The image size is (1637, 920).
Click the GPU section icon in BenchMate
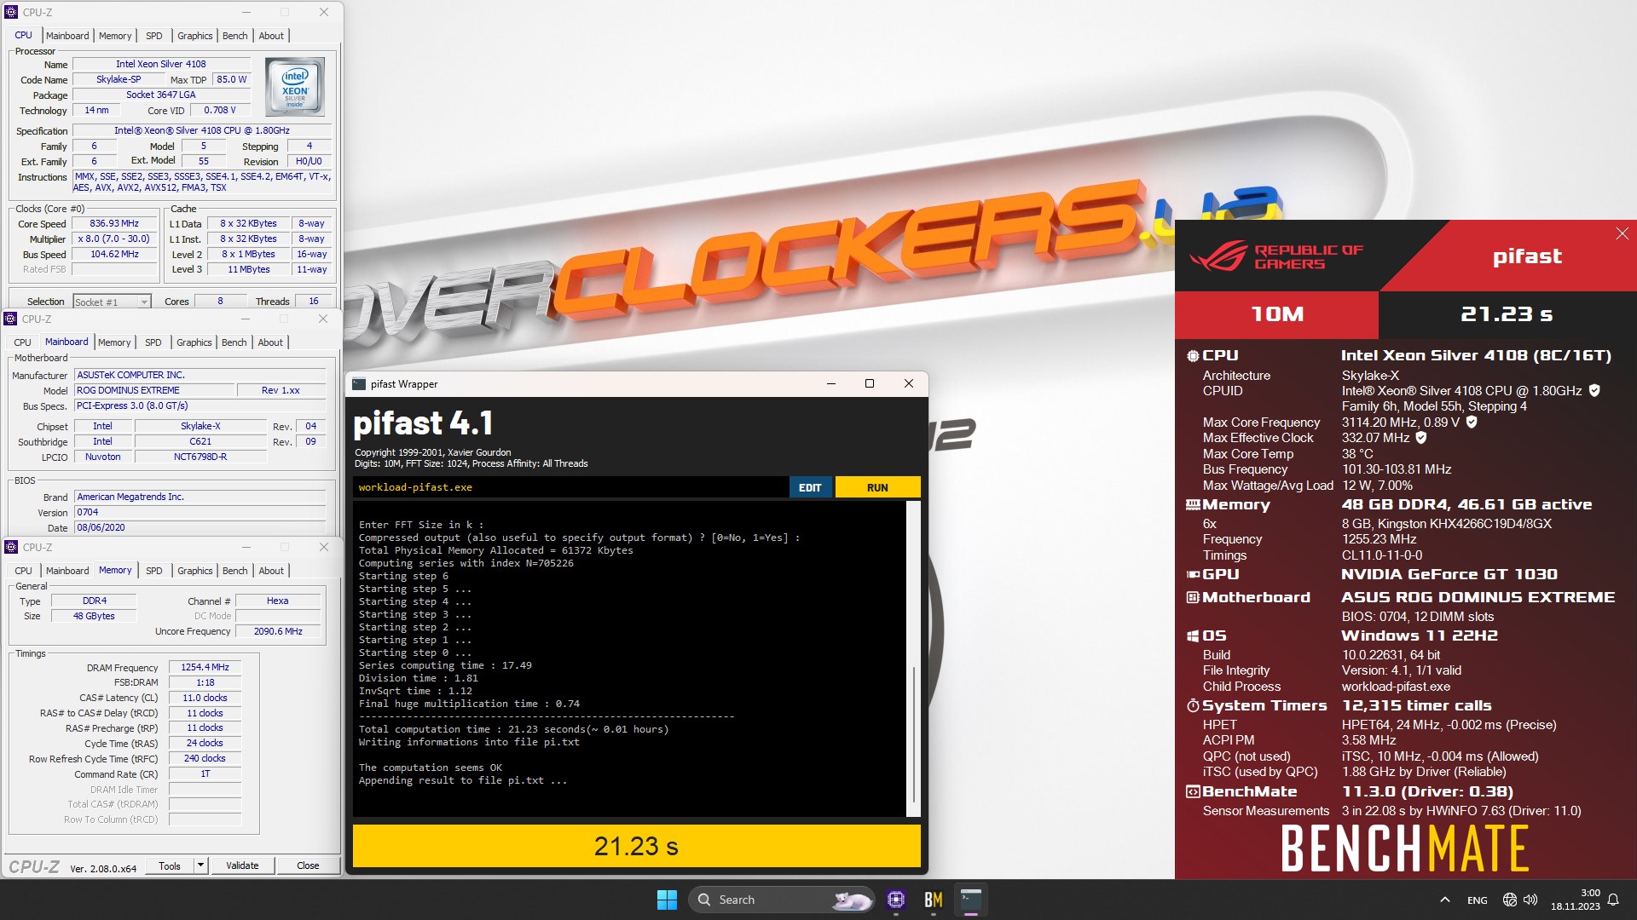point(1193,575)
